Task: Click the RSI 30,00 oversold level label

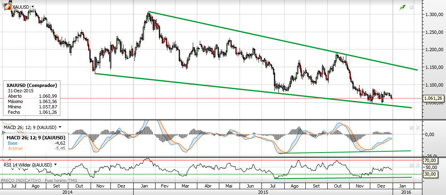Action: tap(431, 174)
